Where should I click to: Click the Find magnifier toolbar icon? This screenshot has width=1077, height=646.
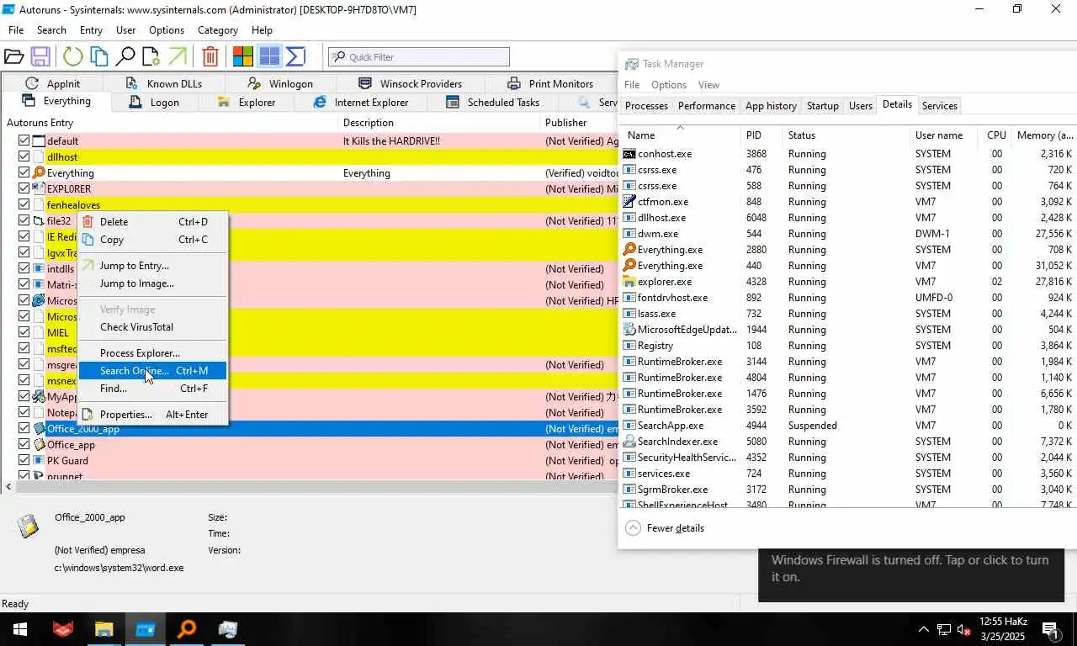[125, 56]
